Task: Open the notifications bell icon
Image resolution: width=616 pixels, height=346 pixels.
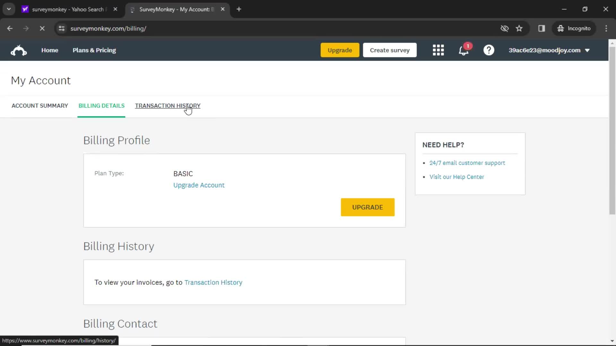Action: coord(464,50)
